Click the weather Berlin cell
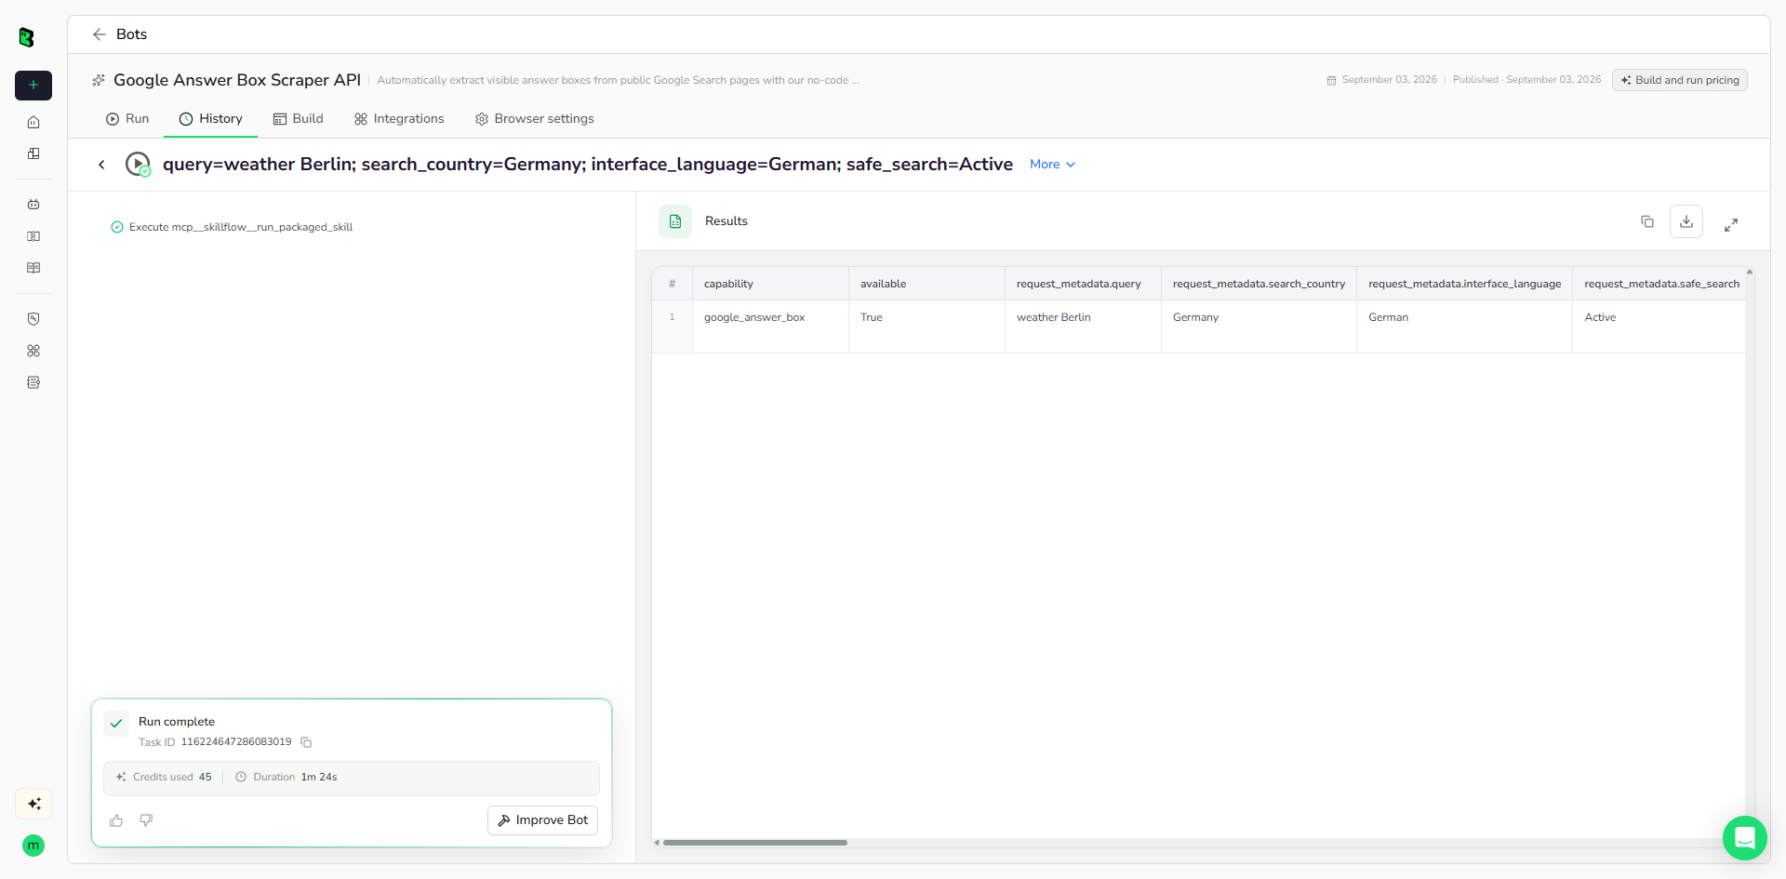The height and width of the screenshot is (879, 1786). (1083, 326)
